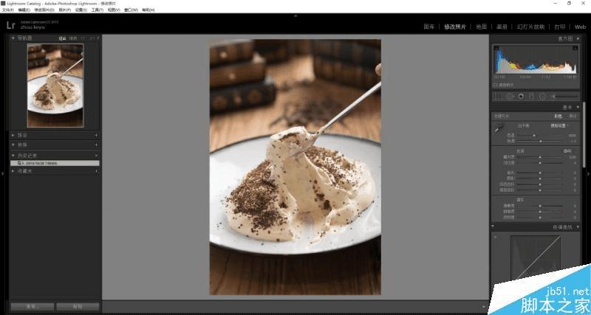Switch to the Web module
This screenshot has height=315, width=591.
click(x=580, y=27)
